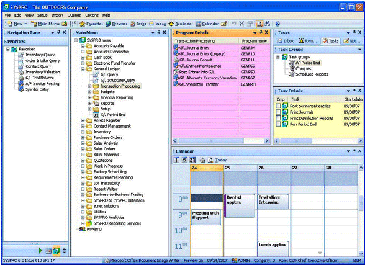
Task: Switch calendar to five-day work week view
Action: coord(184,160)
